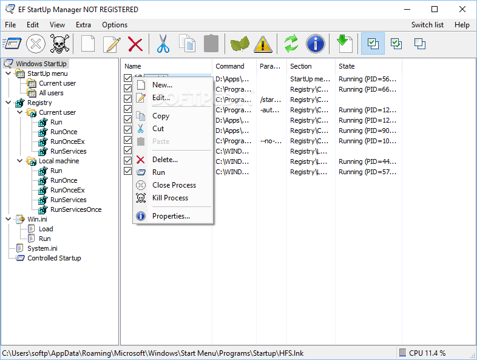
Task: Collapse the Win.ini tree node
Action: pyautogui.click(x=8, y=219)
